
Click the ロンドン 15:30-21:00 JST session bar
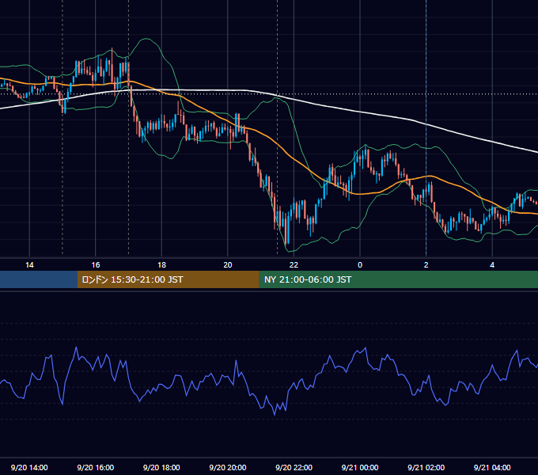[x=168, y=279]
